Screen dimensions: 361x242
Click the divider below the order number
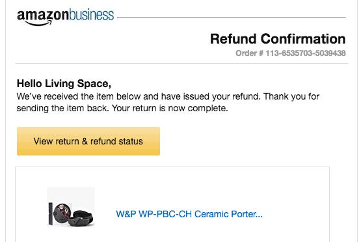181,63
